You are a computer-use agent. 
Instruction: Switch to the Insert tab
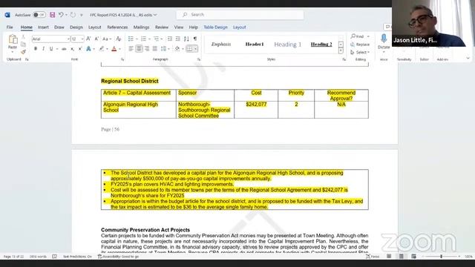pos(43,27)
